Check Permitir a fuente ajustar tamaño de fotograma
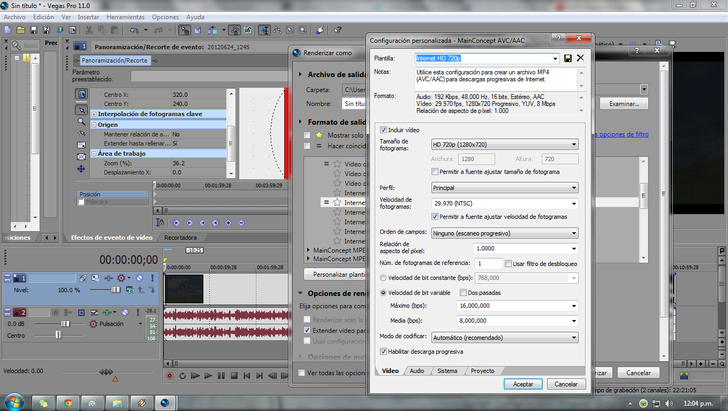This screenshot has width=728, height=411. [x=435, y=172]
